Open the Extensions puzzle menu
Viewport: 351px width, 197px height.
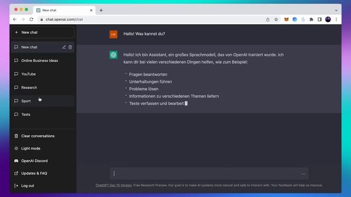(x=312, y=20)
